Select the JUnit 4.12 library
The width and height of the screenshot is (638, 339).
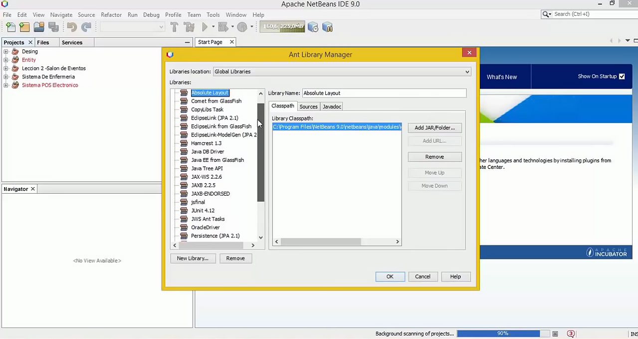click(203, 211)
